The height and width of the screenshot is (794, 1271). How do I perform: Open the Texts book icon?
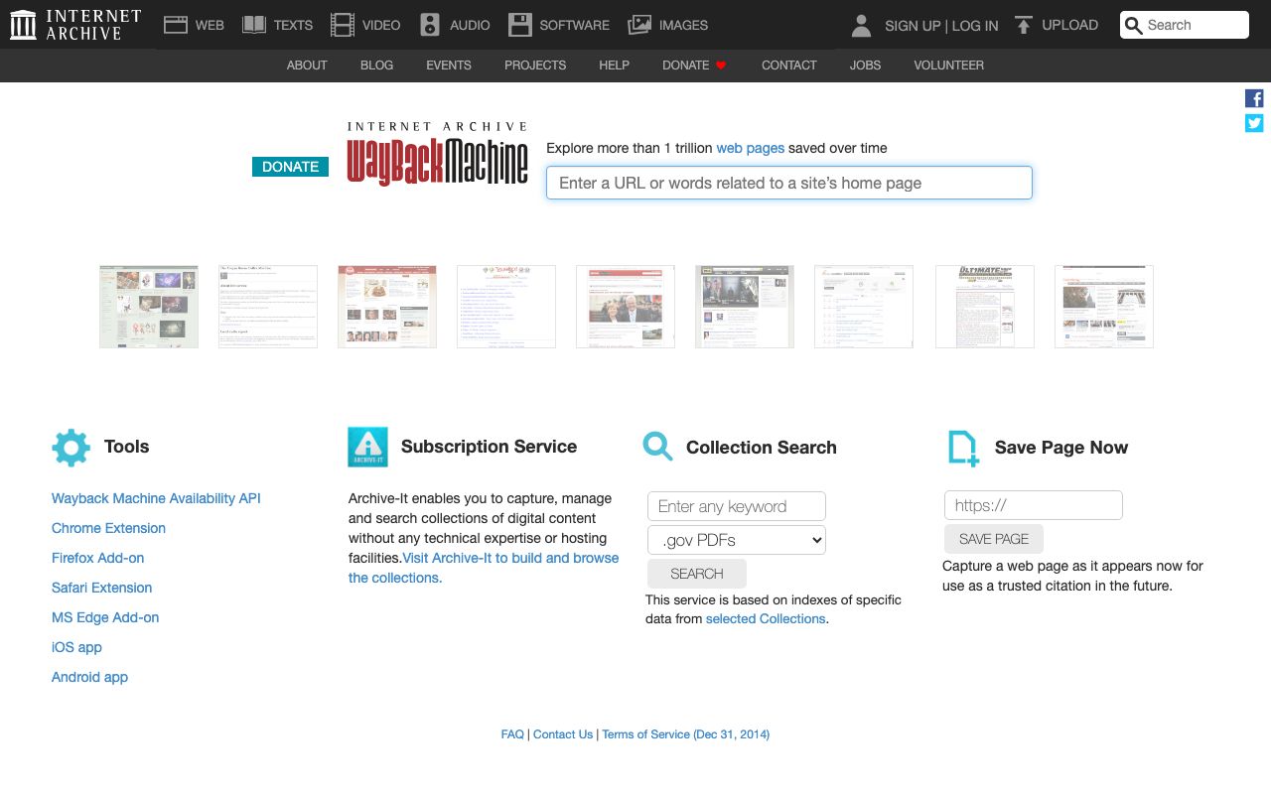click(x=254, y=25)
